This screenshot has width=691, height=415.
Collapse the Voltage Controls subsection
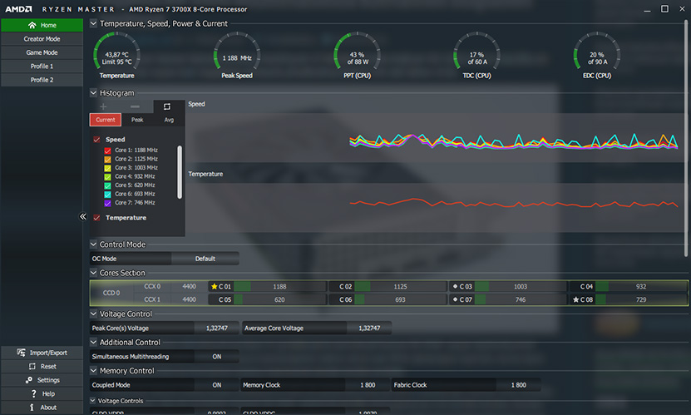(x=93, y=401)
